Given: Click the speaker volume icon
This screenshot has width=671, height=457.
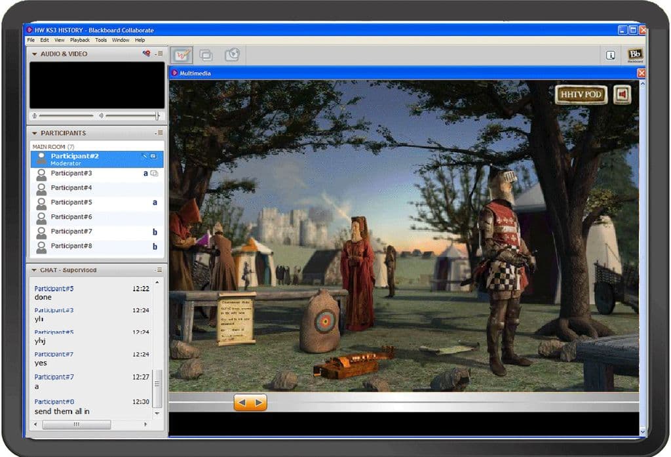Looking at the screenshot, I should [x=101, y=115].
